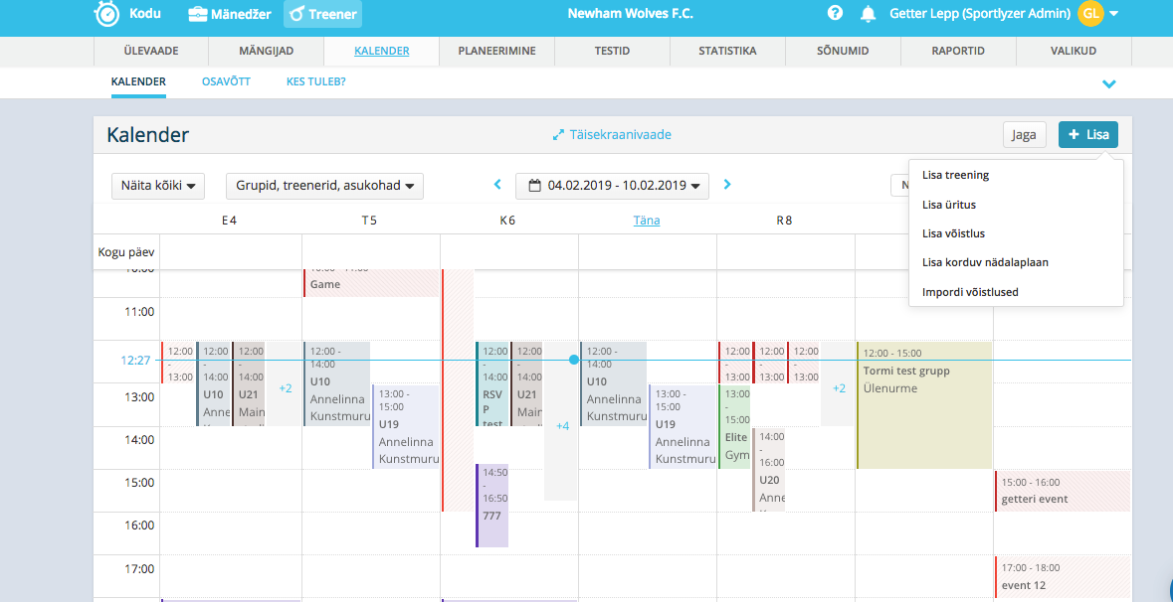
Task: Open the Game event on Tuesday
Action: coord(371,283)
